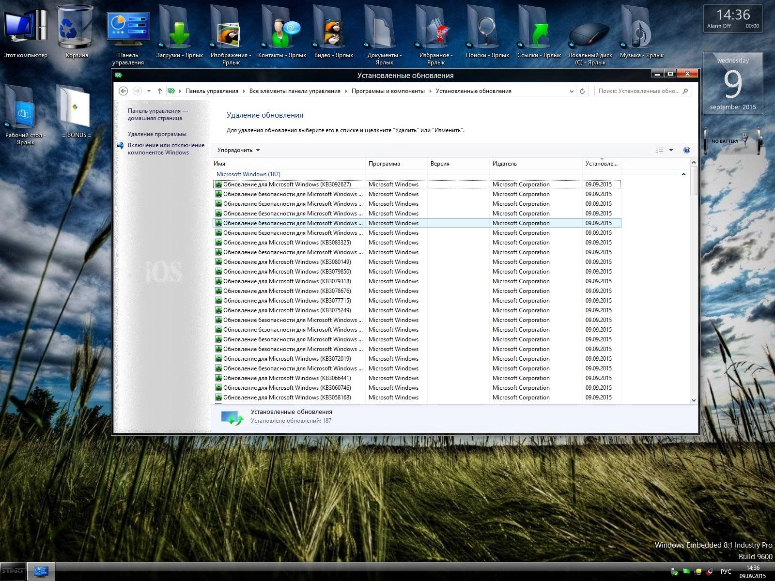The height and width of the screenshot is (581, 775).
Task: Open recent locations dropdown next to Forward
Action: point(149,91)
